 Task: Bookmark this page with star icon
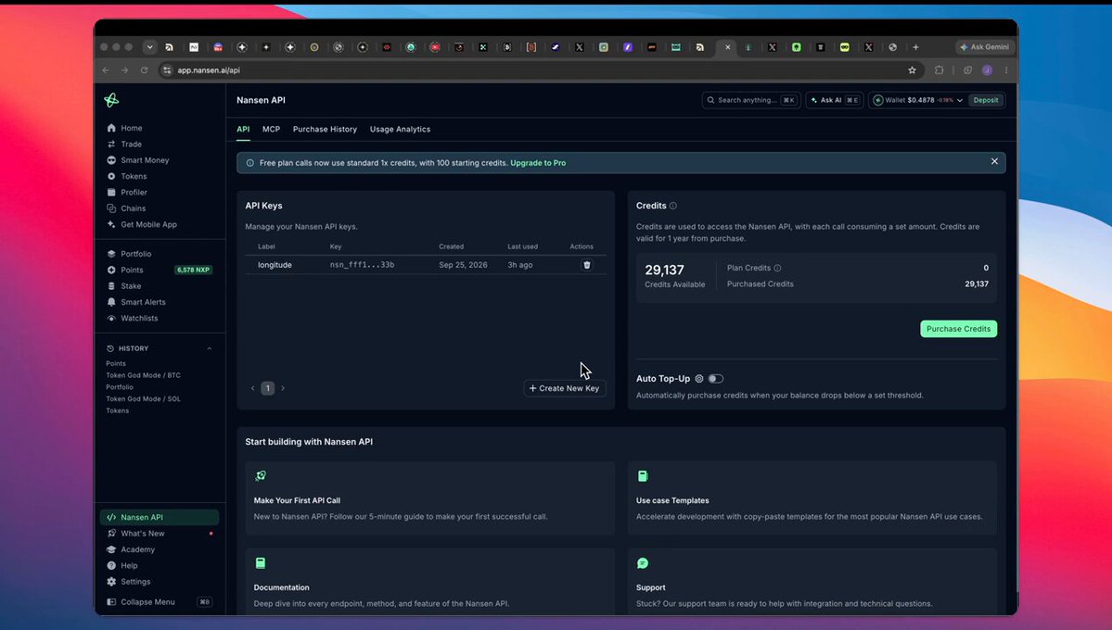[x=912, y=70]
